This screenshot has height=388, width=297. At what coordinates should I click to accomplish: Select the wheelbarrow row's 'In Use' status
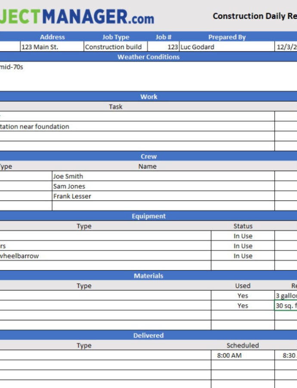(x=243, y=256)
